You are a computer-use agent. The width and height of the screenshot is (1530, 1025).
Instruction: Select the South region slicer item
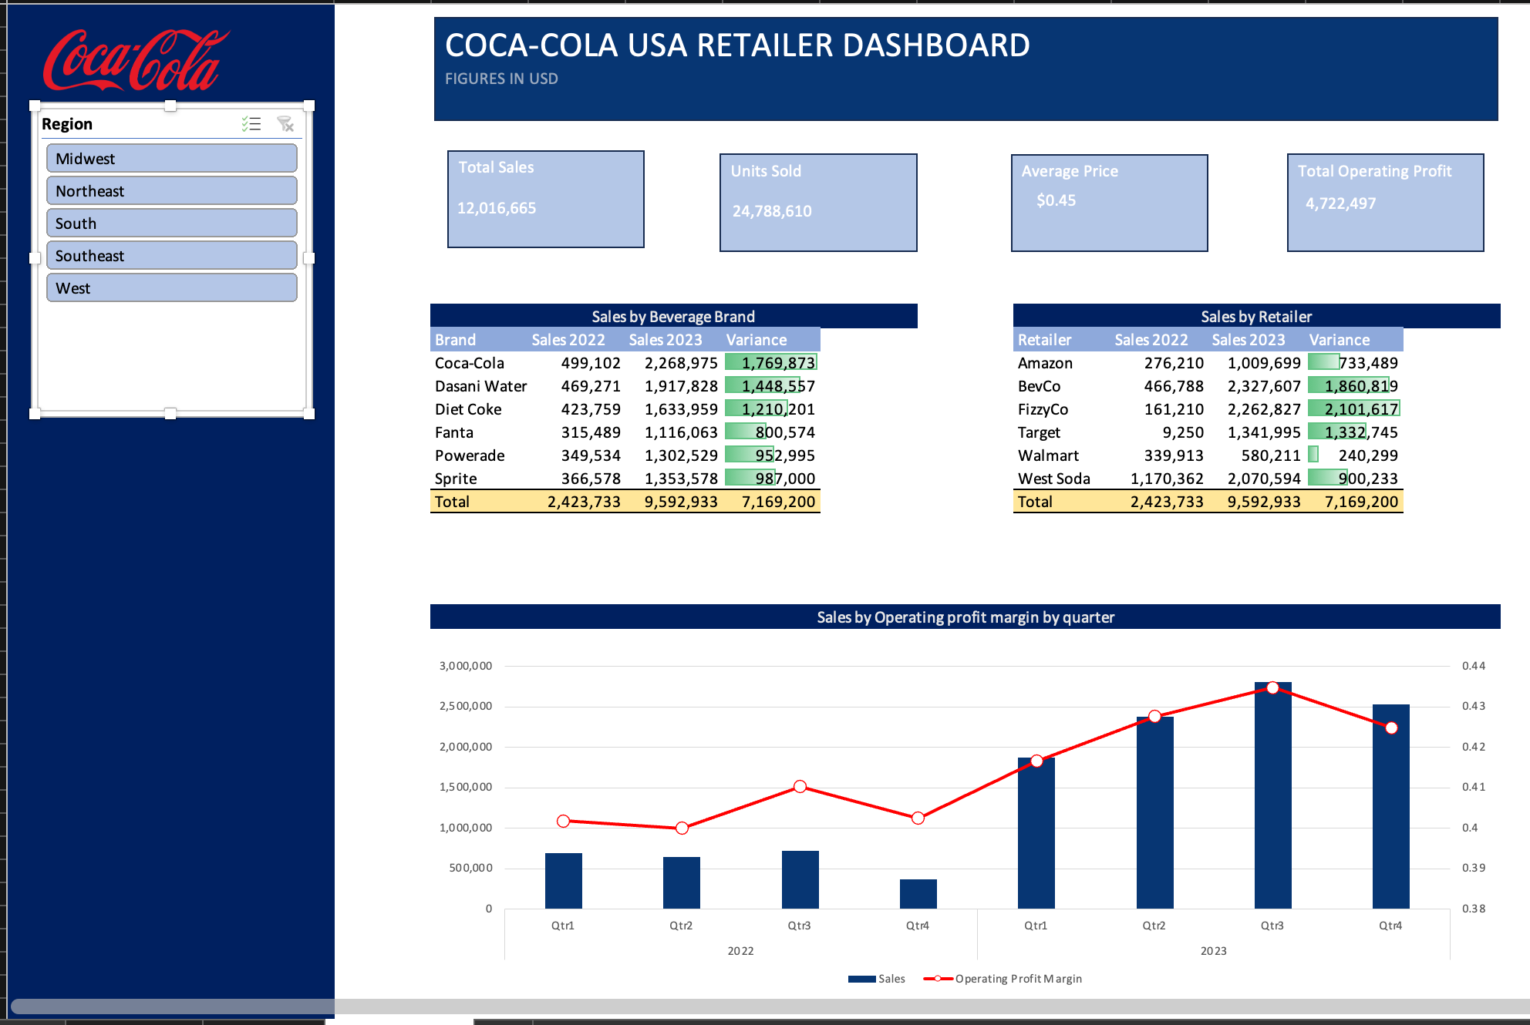171,223
